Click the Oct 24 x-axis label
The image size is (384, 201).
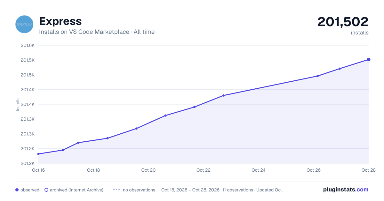259,170
